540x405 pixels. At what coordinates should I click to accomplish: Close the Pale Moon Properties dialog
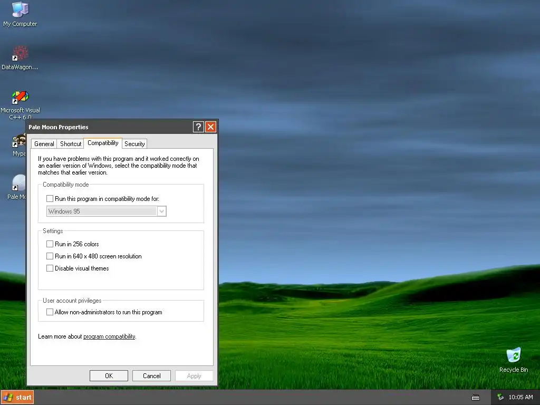211,127
